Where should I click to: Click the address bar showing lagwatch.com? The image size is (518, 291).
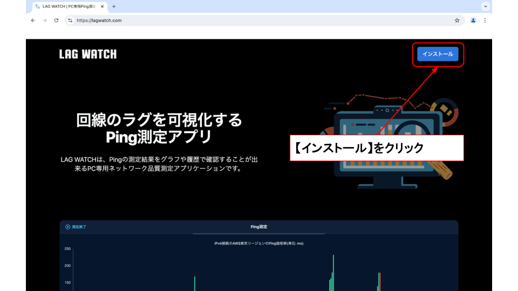click(259, 20)
